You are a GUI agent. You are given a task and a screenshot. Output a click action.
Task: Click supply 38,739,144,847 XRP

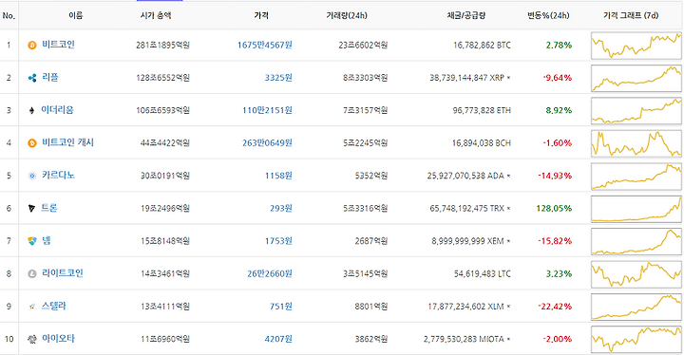pos(466,78)
